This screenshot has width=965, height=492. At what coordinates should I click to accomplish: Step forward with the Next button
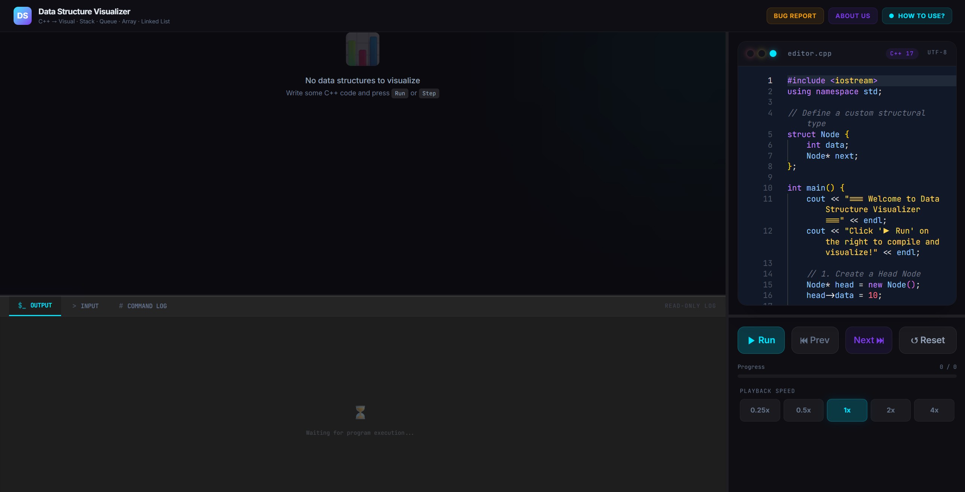(869, 340)
